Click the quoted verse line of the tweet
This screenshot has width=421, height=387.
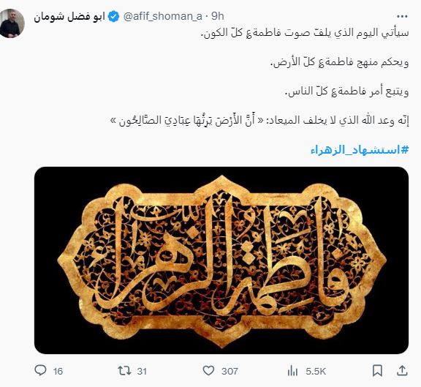click(x=259, y=120)
